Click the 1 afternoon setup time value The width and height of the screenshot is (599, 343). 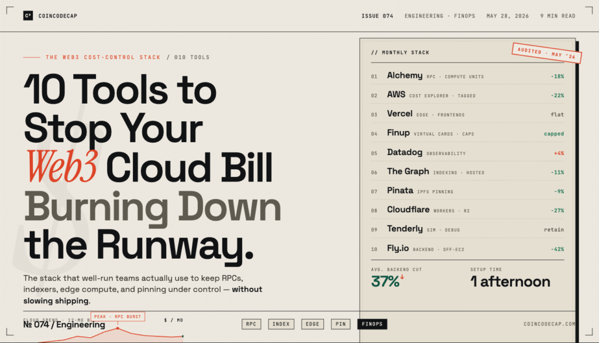click(x=510, y=282)
